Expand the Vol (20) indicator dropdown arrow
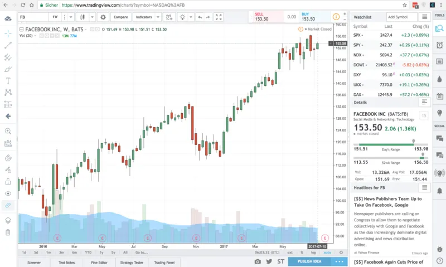The image size is (446, 267). coord(35,36)
